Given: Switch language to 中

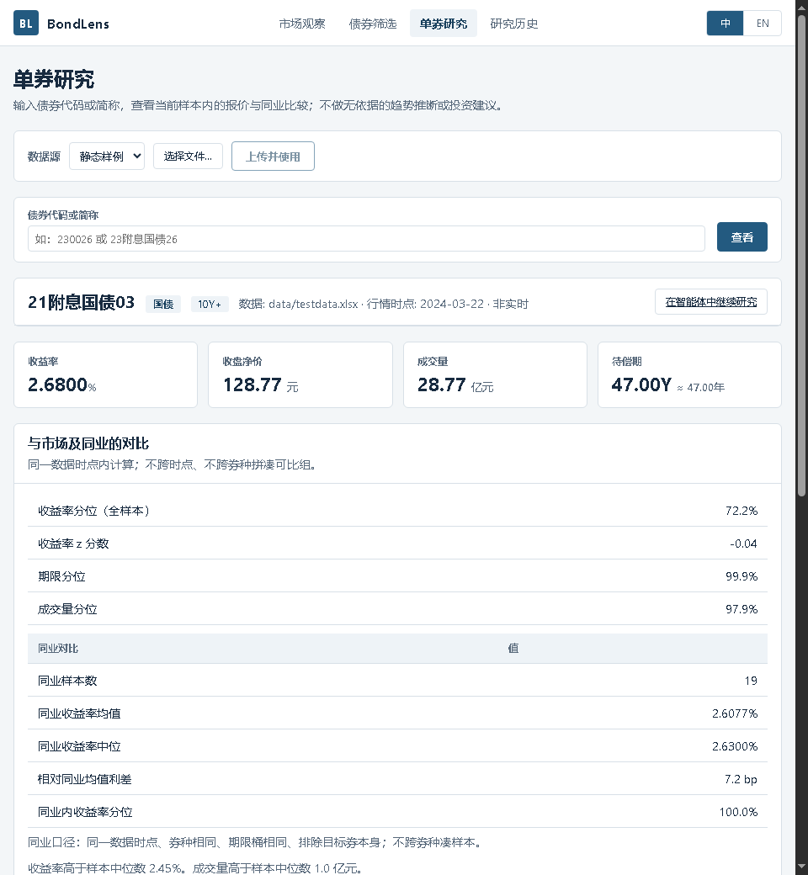Looking at the screenshot, I should 725,24.
